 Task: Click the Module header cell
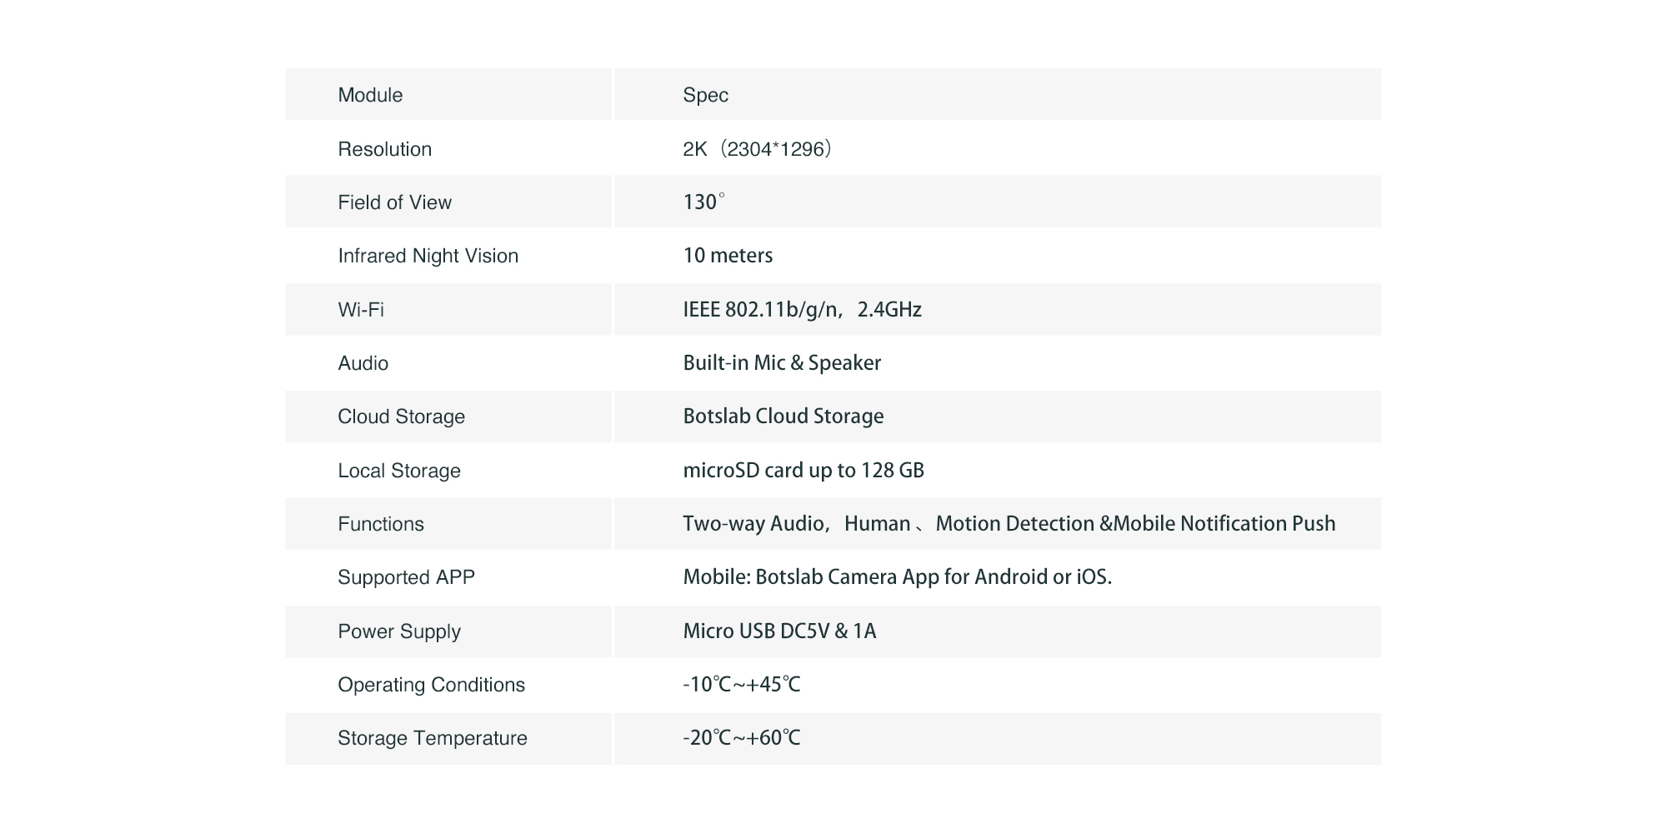click(x=370, y=95)
